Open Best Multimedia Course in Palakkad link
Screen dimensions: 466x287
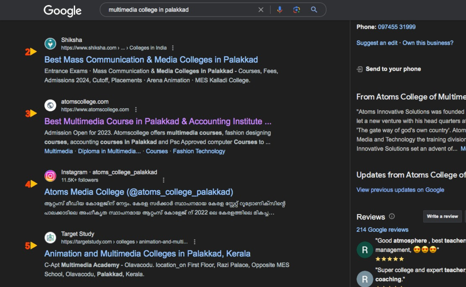coord(158,121)
